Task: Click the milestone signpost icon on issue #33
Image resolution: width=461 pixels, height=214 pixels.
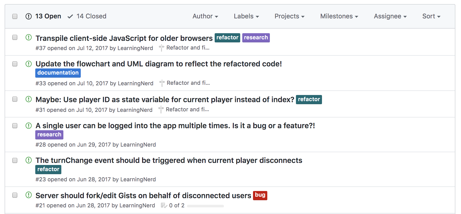Action: [162, 83]
